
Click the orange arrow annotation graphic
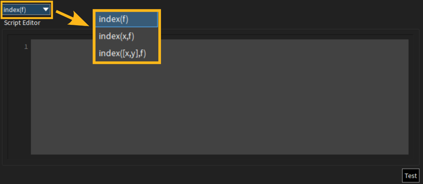tap(74, 18)
